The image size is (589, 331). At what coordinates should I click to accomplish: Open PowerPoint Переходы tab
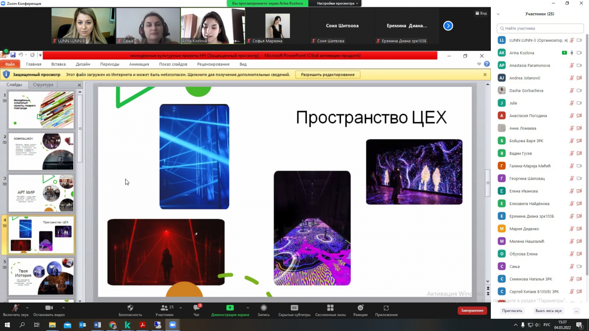(x=109, y=64)
